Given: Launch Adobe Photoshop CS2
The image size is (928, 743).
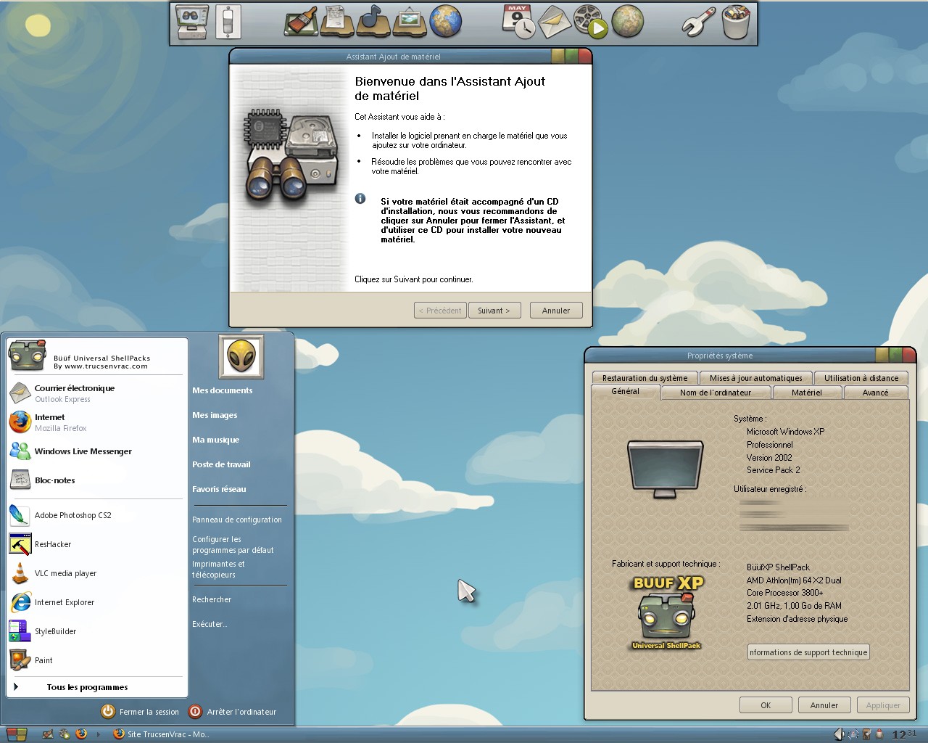Looking at the screenshot, I should (x=96, y=515).
